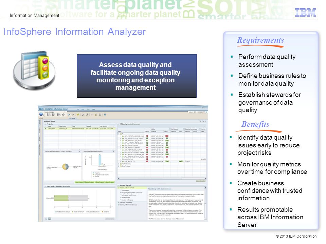Open the Edit menu
The height and width of the screenshot is (244, 326).
coord(83,109)
